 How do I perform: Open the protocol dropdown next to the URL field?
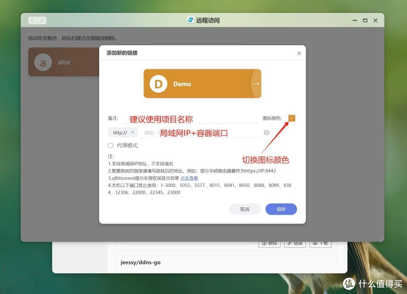coord(122,132)
